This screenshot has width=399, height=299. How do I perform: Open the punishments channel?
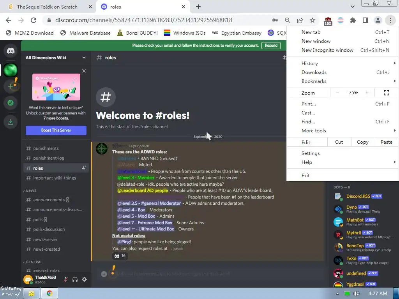[56, 148]
